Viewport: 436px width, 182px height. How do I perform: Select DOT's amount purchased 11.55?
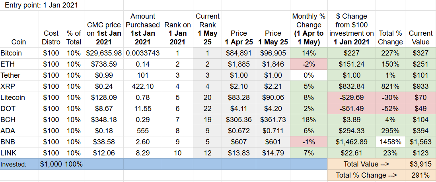[143, 108]
